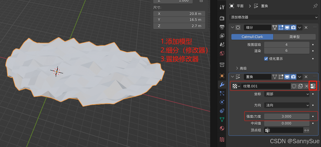The width and height of the screenshot is (321, 147).
Task: Open the Modifiers wrench tab
Action: (x=222, y=84)
